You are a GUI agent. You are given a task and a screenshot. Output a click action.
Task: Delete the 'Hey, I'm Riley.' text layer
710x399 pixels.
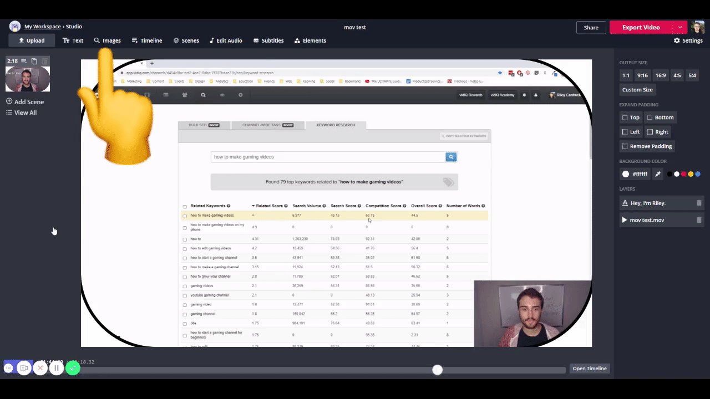click(698, 203)
